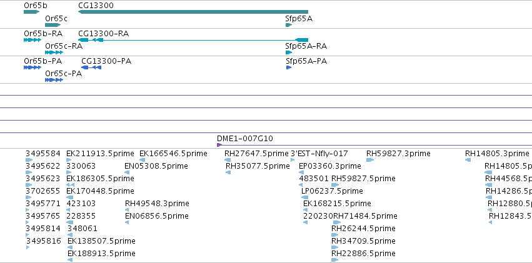The width and height of the screenshot is (532, 263).
Task: Select the CG13300 gene bar
Action: [x=193, y=12]
